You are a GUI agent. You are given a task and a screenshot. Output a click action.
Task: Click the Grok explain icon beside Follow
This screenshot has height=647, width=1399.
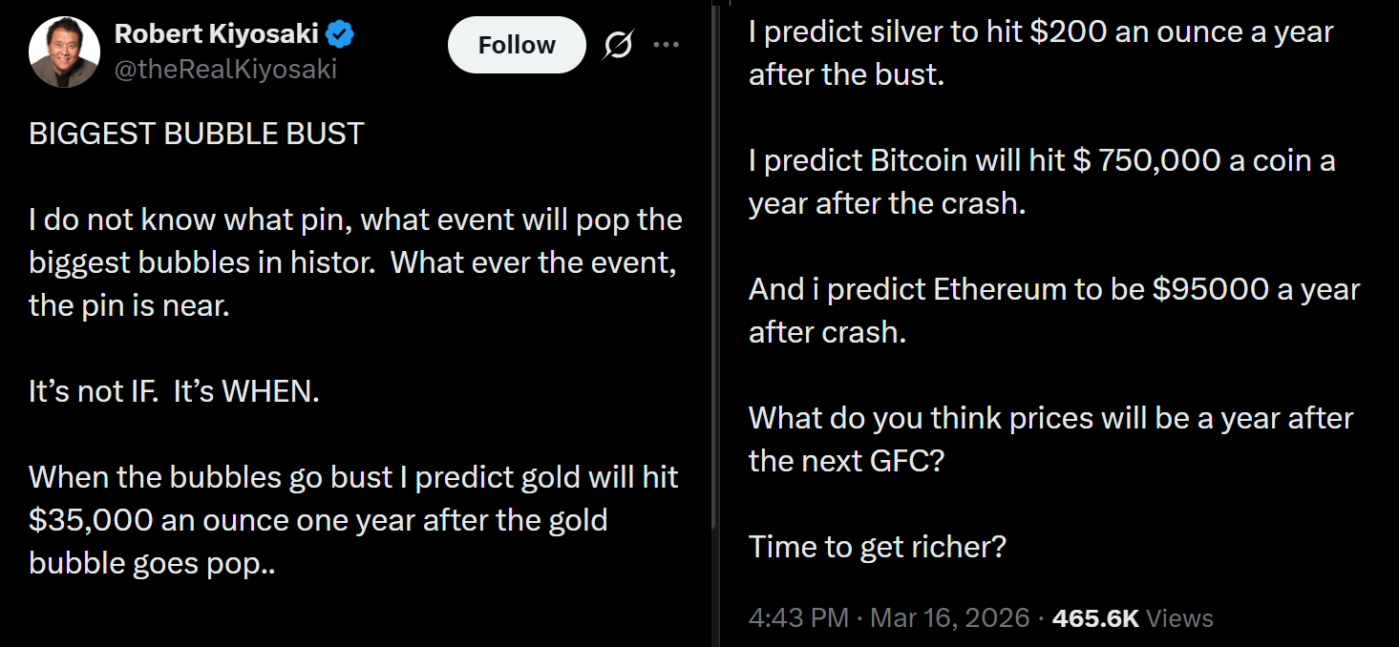617,44
